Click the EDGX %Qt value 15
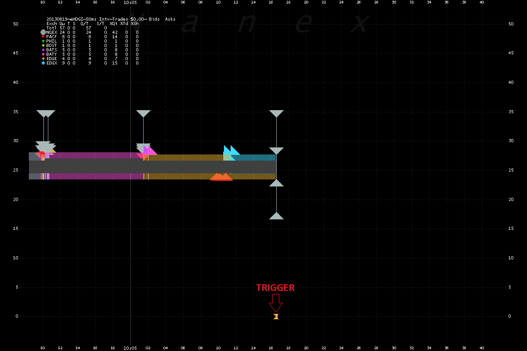 [115, 63]
